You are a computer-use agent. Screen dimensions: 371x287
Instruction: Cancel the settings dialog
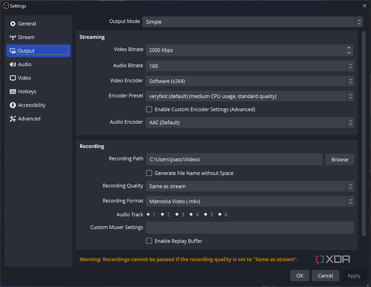pos(325,276)
